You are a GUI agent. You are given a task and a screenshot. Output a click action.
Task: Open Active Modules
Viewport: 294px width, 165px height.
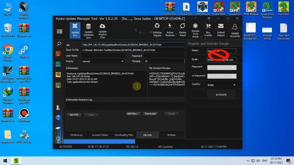click(170, 30)
